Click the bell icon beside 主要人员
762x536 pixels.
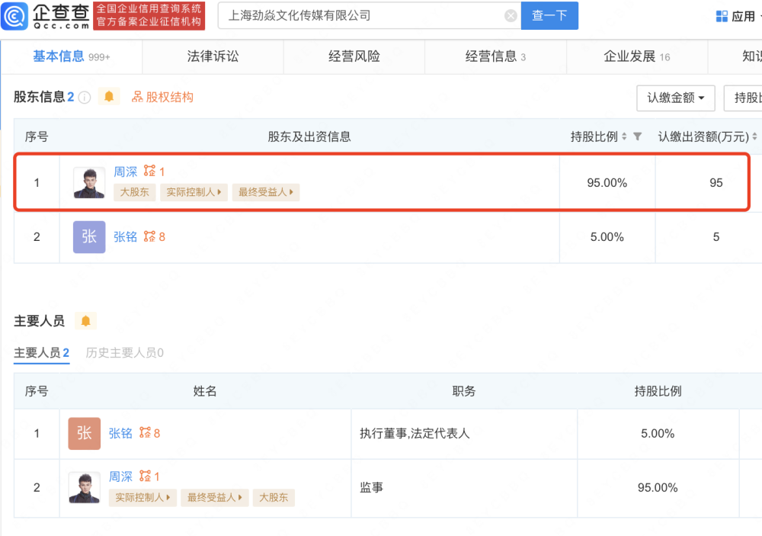tap(85, 321)
